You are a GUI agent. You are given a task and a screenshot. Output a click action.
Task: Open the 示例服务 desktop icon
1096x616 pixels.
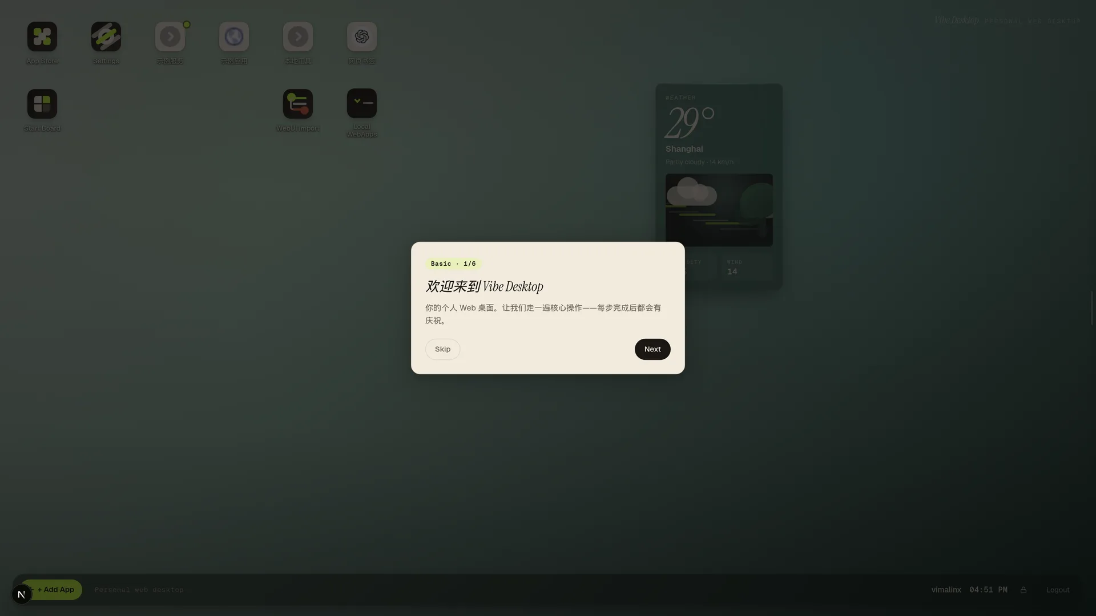pos(170,37)
